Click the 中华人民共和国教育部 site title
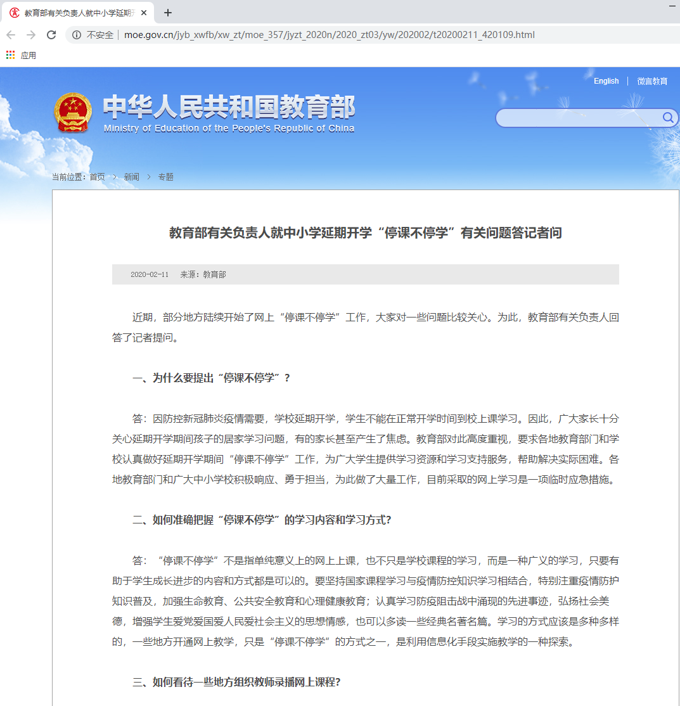The width and height of the screenshot is (680, 706). tap(229, 107)
